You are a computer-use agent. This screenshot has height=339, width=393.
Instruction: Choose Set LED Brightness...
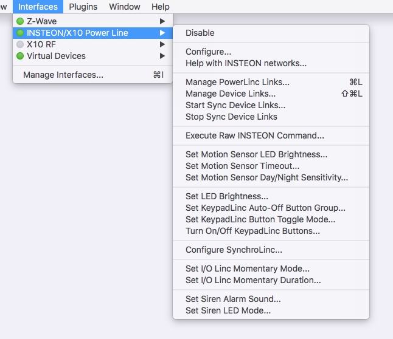[271, 196]
